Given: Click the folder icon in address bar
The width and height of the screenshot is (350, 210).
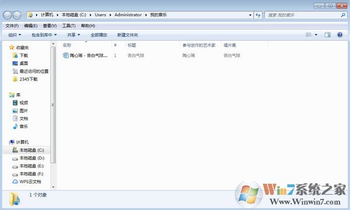Looking at the screenshot, I should [x=30, y=15].
